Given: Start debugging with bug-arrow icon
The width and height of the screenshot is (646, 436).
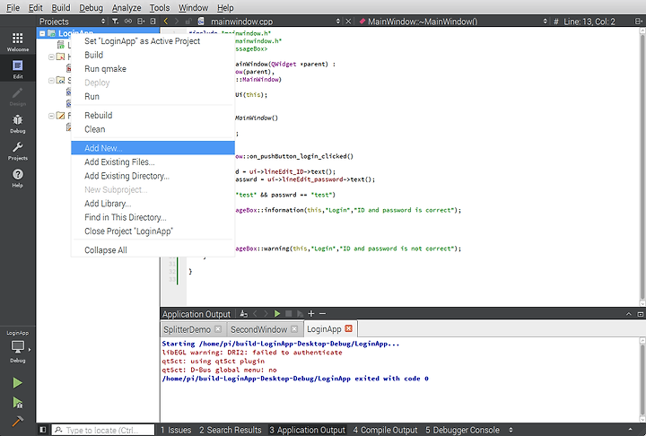Looking at the screenshot, I should click(17, 402).
